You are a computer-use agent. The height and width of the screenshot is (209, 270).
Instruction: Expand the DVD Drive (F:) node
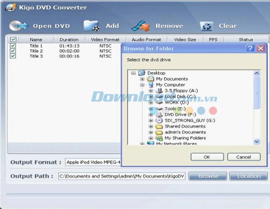point(151,114)
